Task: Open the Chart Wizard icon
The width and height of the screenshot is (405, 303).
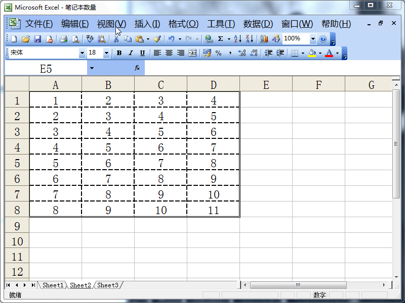Action: pos(264,39)
